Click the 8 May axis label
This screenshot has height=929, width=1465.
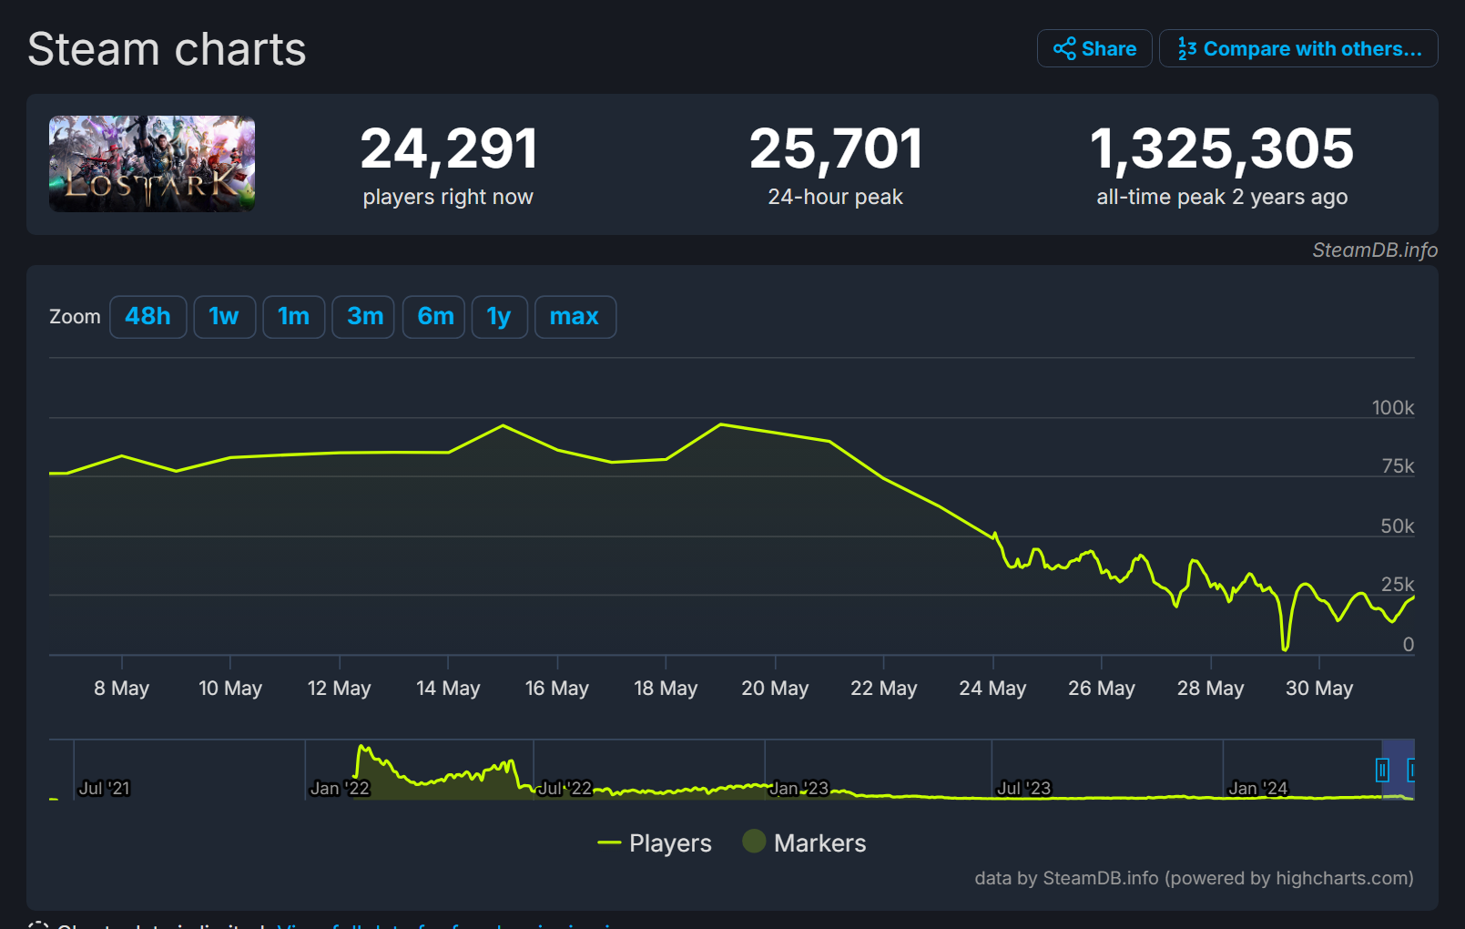click(x=121, y=689)
